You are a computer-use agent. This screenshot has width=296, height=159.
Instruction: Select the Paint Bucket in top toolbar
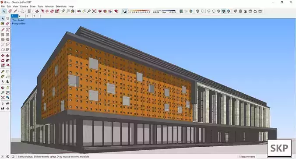(73, 11)
